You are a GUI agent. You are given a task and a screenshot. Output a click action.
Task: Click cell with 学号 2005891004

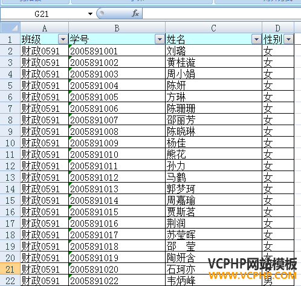(x=117, y=85)
